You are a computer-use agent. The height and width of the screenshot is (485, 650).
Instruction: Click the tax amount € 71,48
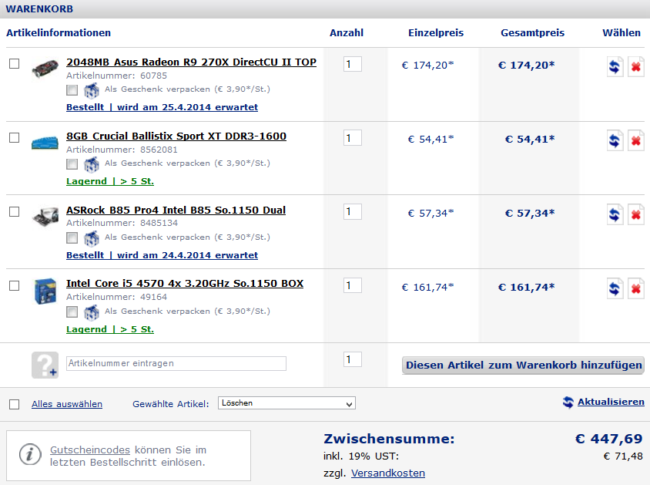(623, 456)
